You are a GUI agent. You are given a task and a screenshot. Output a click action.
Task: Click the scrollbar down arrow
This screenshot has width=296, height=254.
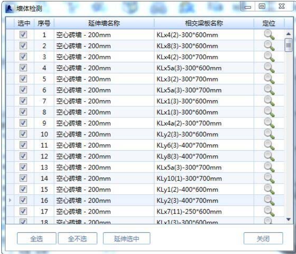[x=288, y=219]
